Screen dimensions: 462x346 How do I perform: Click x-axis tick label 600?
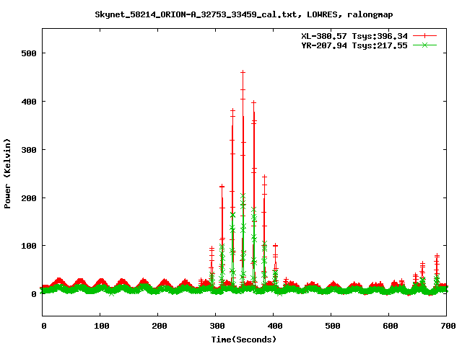(391, 326)
